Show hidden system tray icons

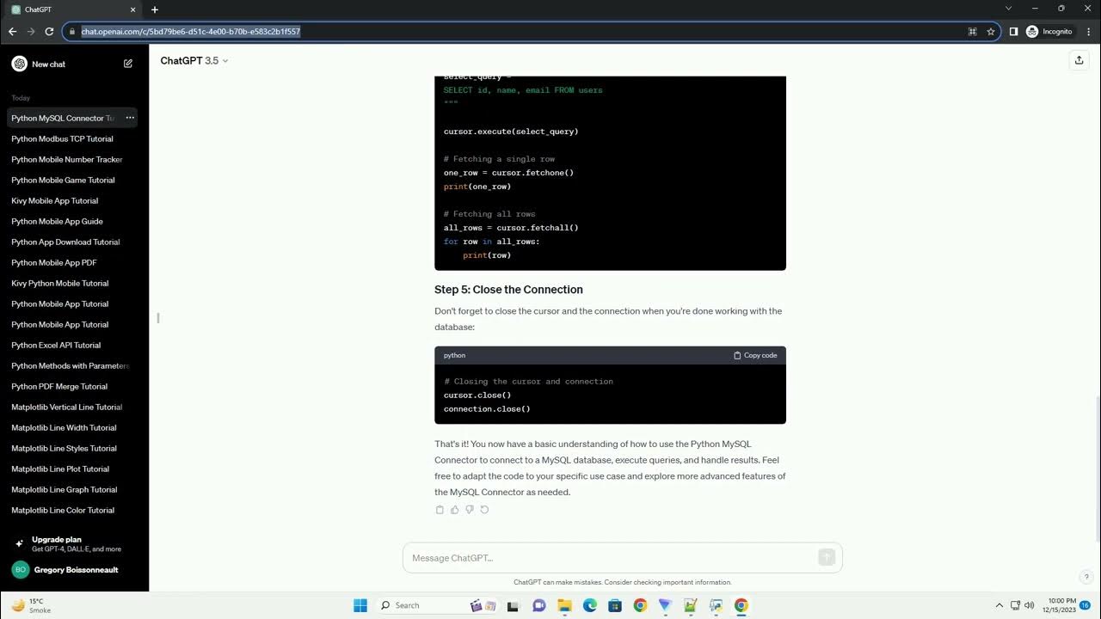(x=999, y=605)
